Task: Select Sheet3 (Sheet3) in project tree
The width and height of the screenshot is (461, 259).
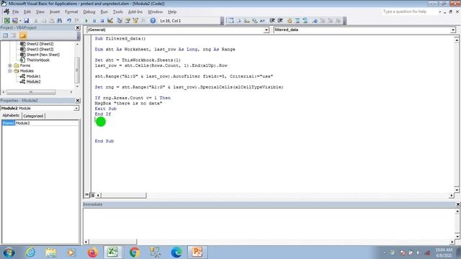Action: 40,50
